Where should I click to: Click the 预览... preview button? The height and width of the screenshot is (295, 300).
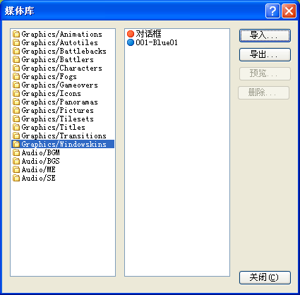point(265,73)
